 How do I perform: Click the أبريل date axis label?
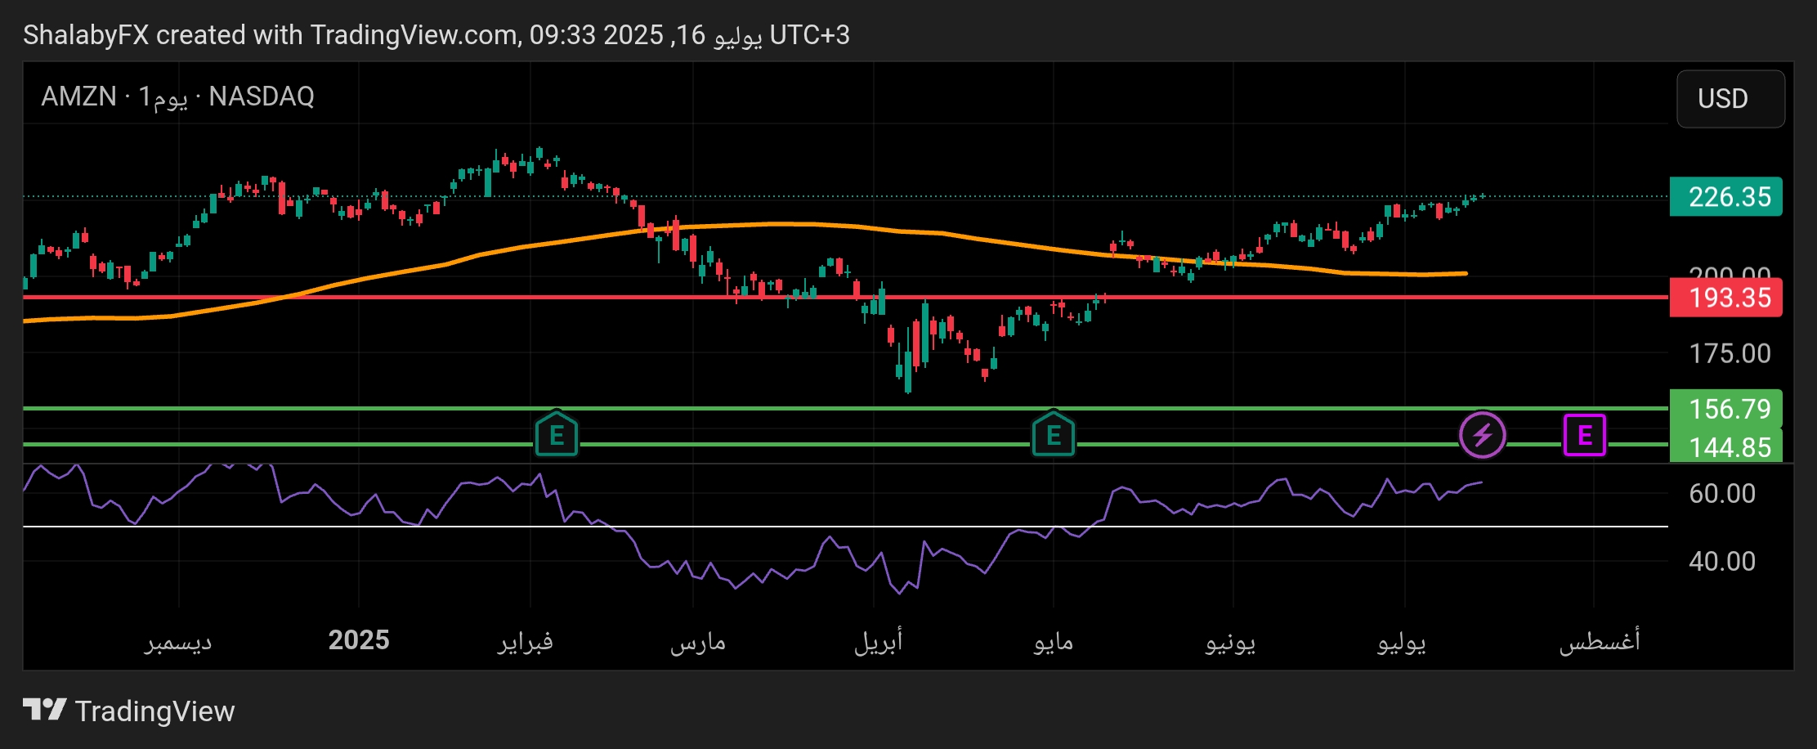click(879, 641)
